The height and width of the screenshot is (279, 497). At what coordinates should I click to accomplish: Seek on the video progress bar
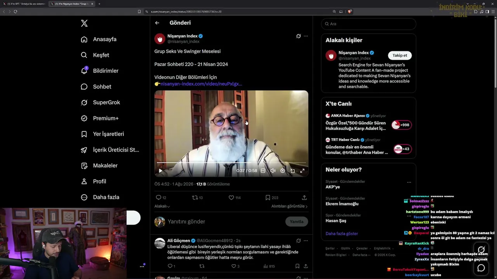click(x=231, y=163)
